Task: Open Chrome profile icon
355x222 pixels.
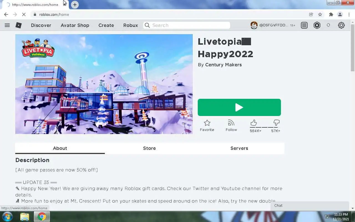Action: coord(340,14)
